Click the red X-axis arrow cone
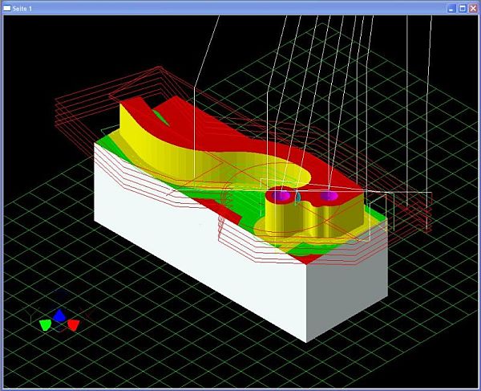 pyautogui.click(x=73, y=324)
